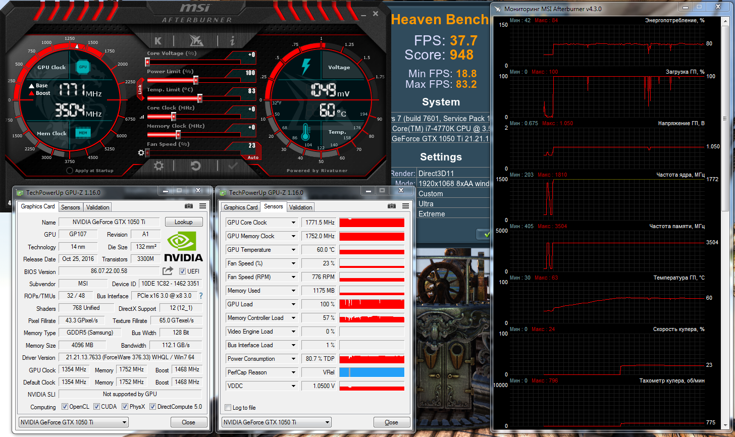Click the blue question mark beside Bus Interface
735x437 pixels.
click(201, 296)
